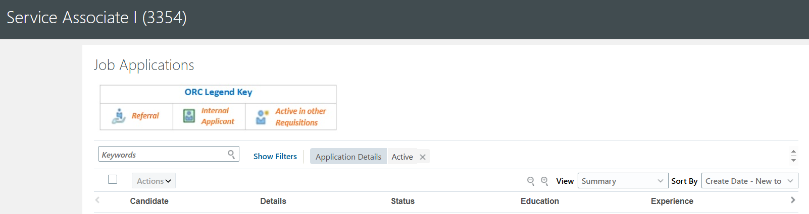Click the Internal Applicant legend label
809x214 pixels.
tap(218, 116)
